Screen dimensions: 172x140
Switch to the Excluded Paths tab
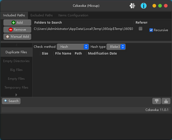pyautogui.click(x=42, y=15)
